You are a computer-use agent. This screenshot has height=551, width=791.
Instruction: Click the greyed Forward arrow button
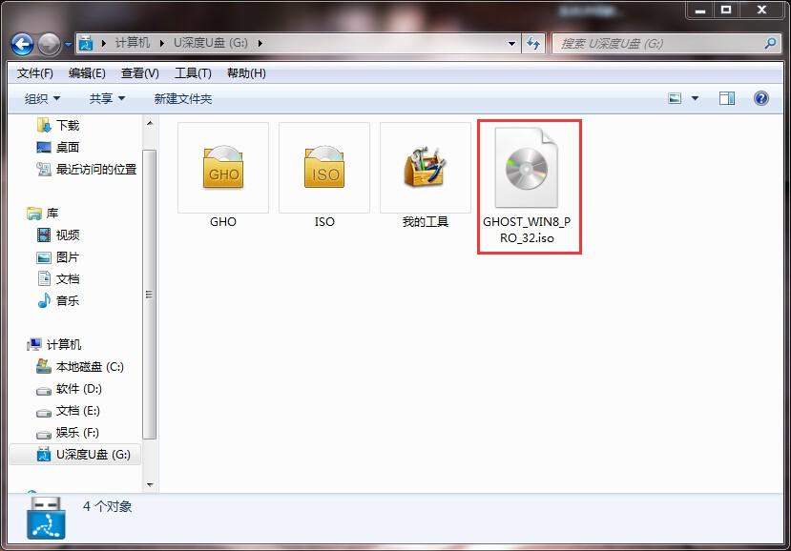pyautogui.click(x=49, y=45)
